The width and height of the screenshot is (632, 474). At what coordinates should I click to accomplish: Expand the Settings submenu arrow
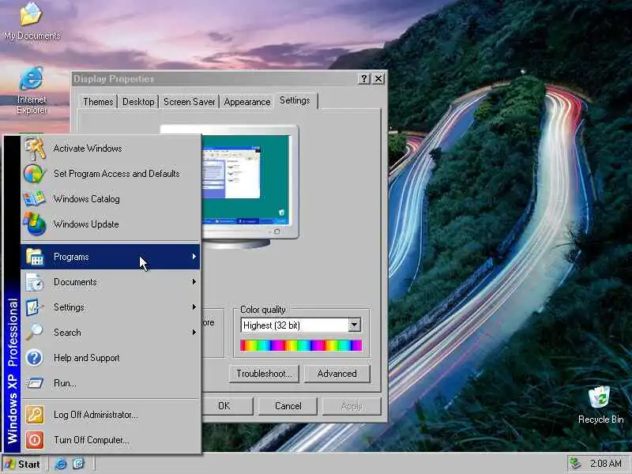[194, 307]
